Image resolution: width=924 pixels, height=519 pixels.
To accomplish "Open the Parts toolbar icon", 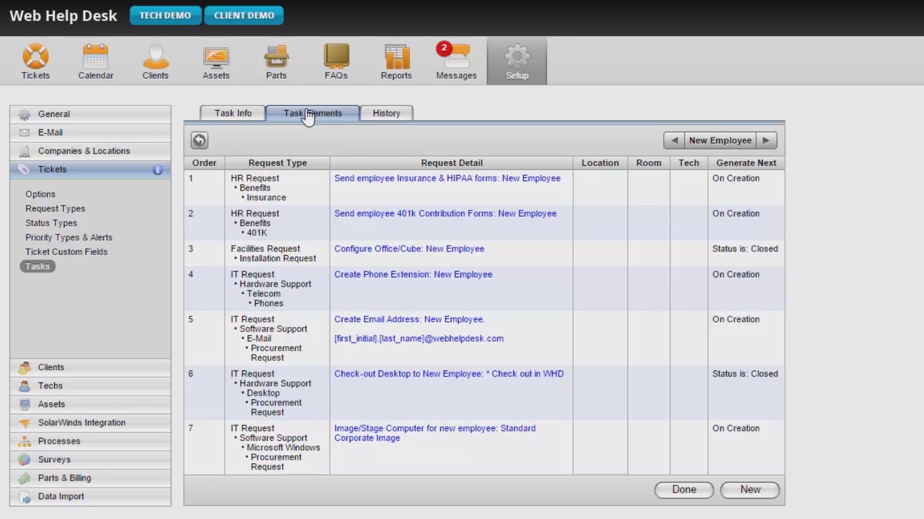I will click(276, 57).
